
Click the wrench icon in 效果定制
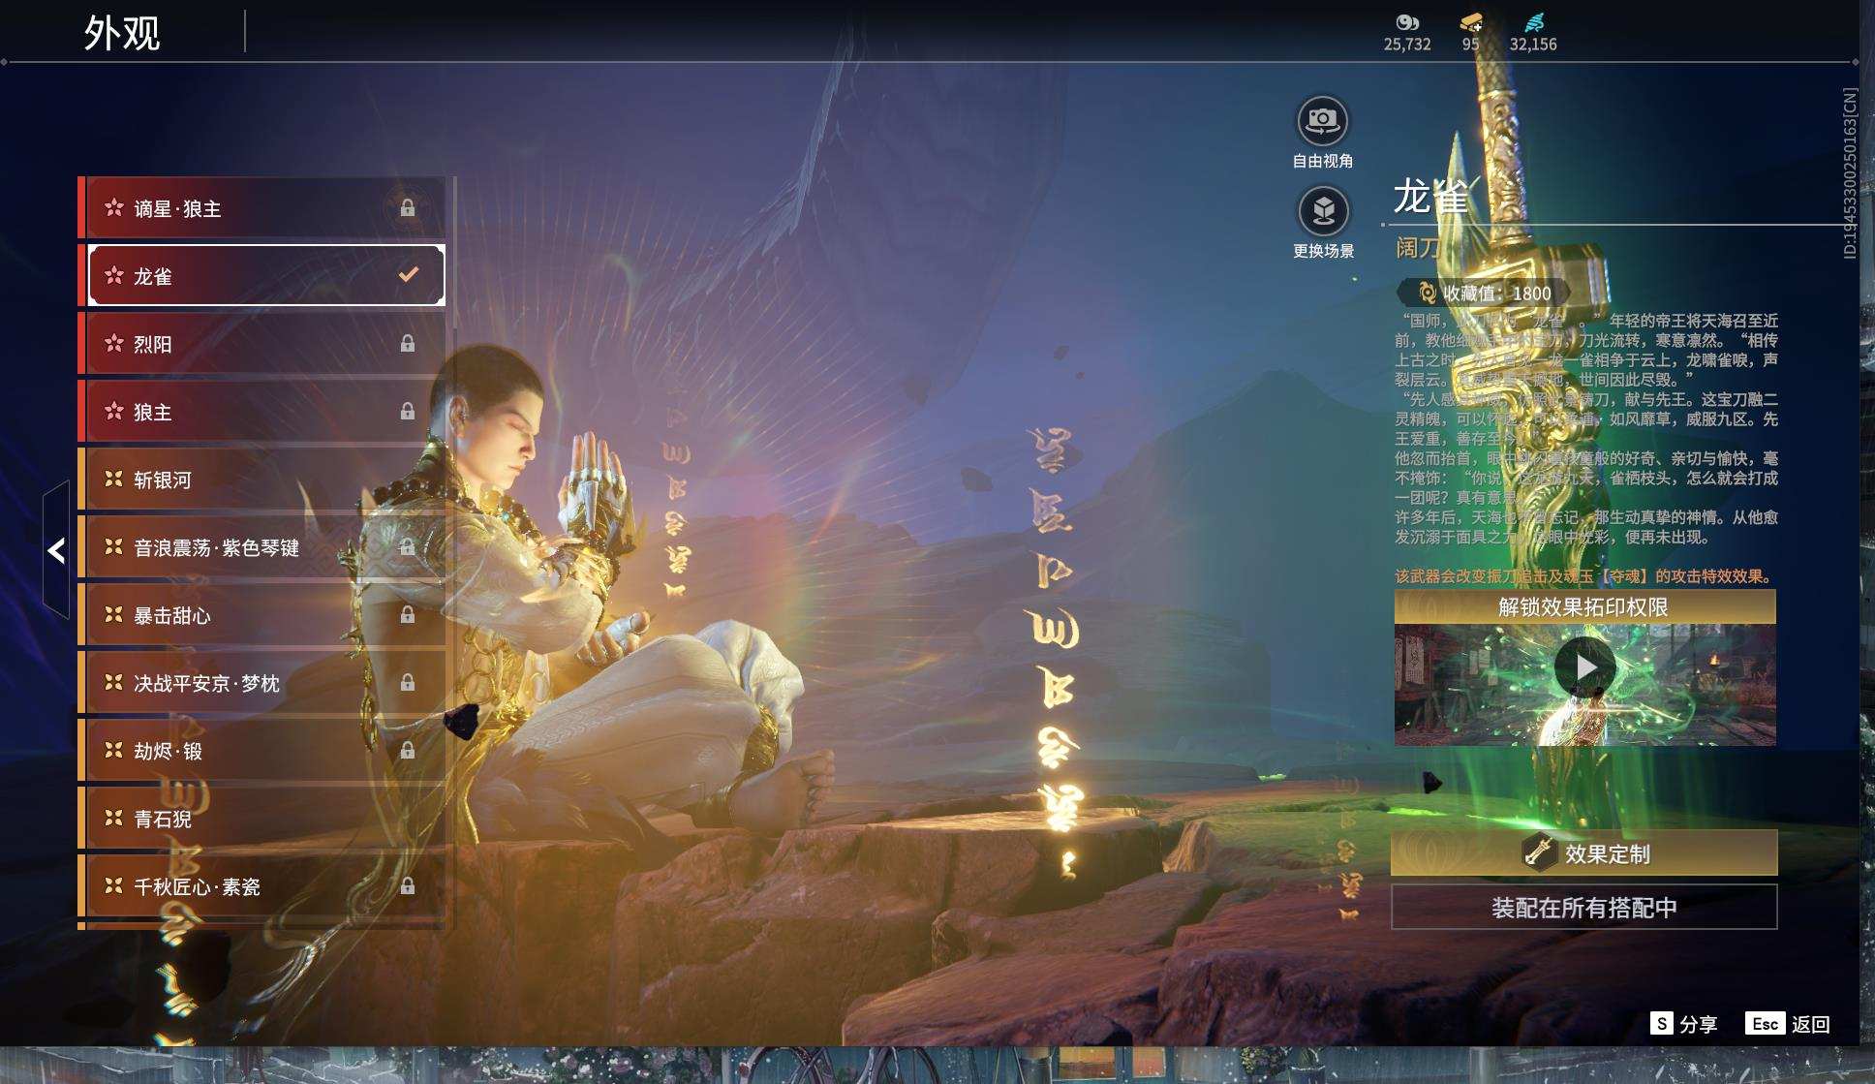tap(1539, 853)
